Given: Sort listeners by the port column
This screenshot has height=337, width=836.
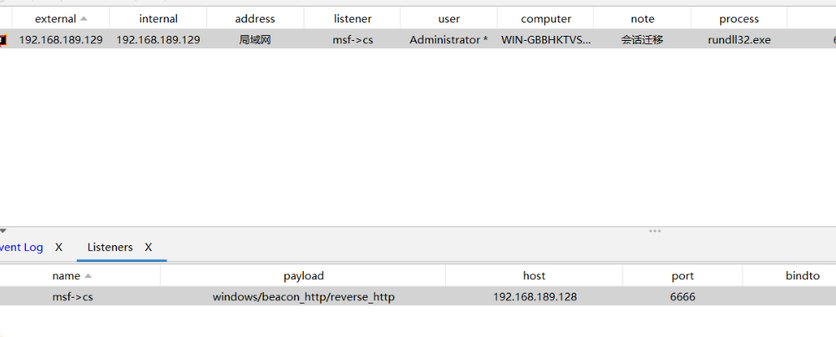Looking at the screenshot, I should [x=682, y=276].
